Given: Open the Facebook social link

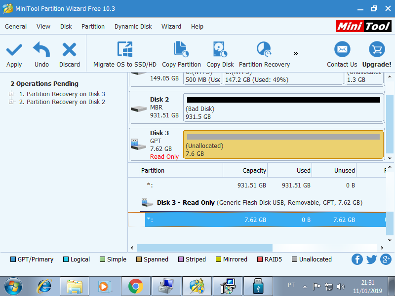Looking at the screenshot, I should coord(357,259).
